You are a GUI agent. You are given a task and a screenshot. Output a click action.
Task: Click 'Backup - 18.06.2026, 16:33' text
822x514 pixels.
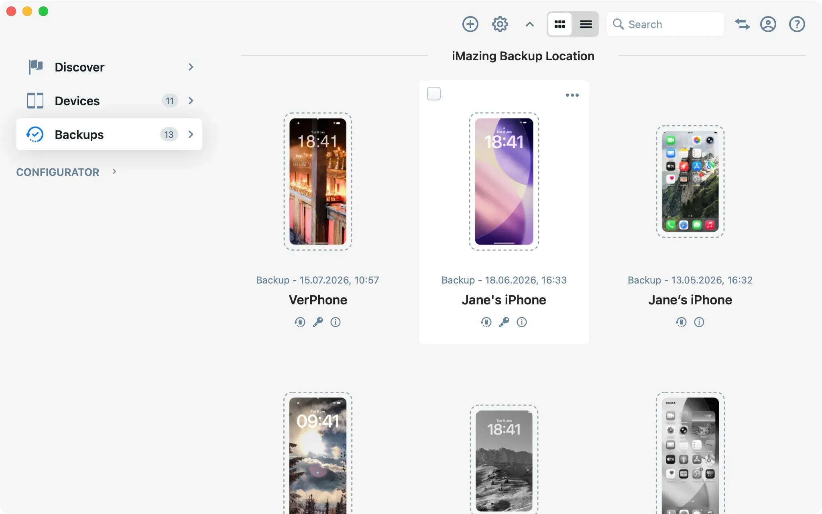504,280
